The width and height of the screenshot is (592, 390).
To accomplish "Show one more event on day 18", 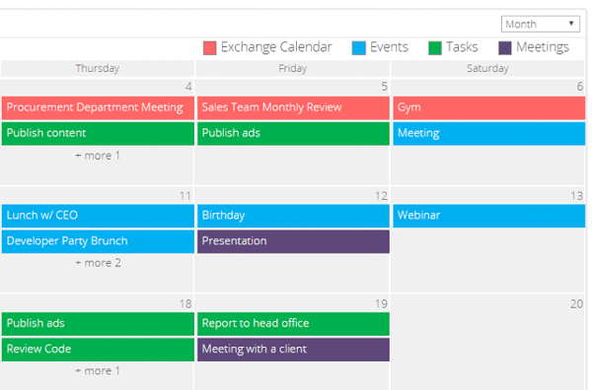I will point(98,371).
